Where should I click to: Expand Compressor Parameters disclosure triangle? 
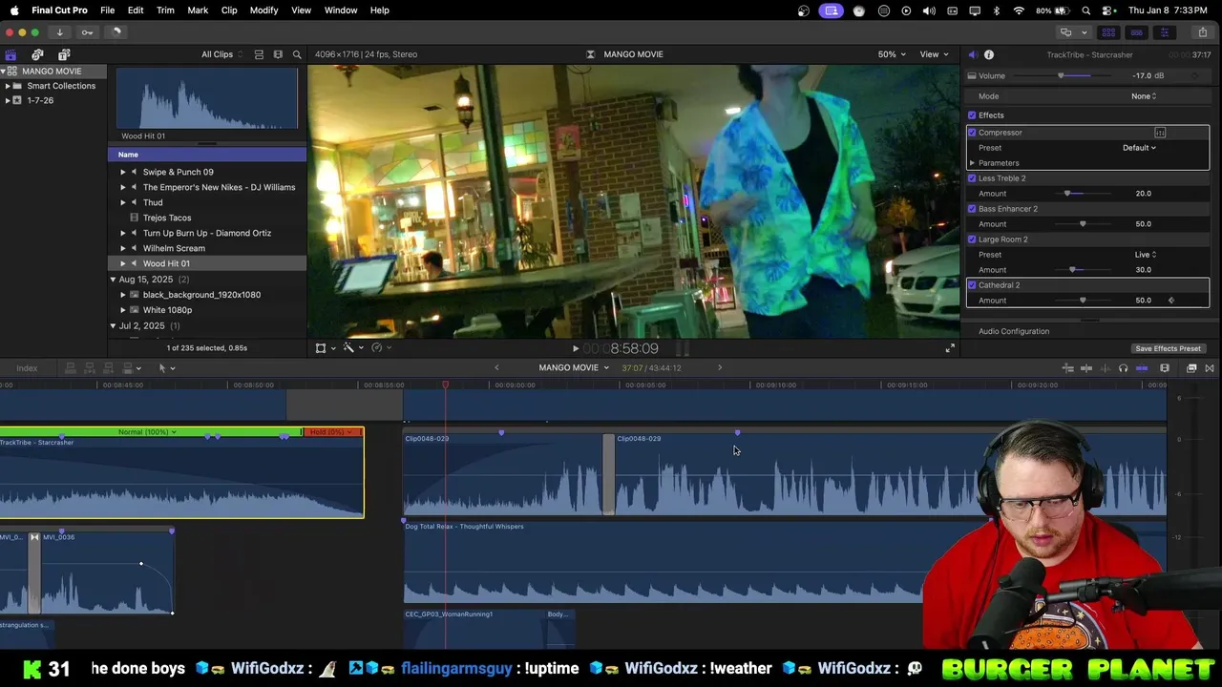(972, 163)
